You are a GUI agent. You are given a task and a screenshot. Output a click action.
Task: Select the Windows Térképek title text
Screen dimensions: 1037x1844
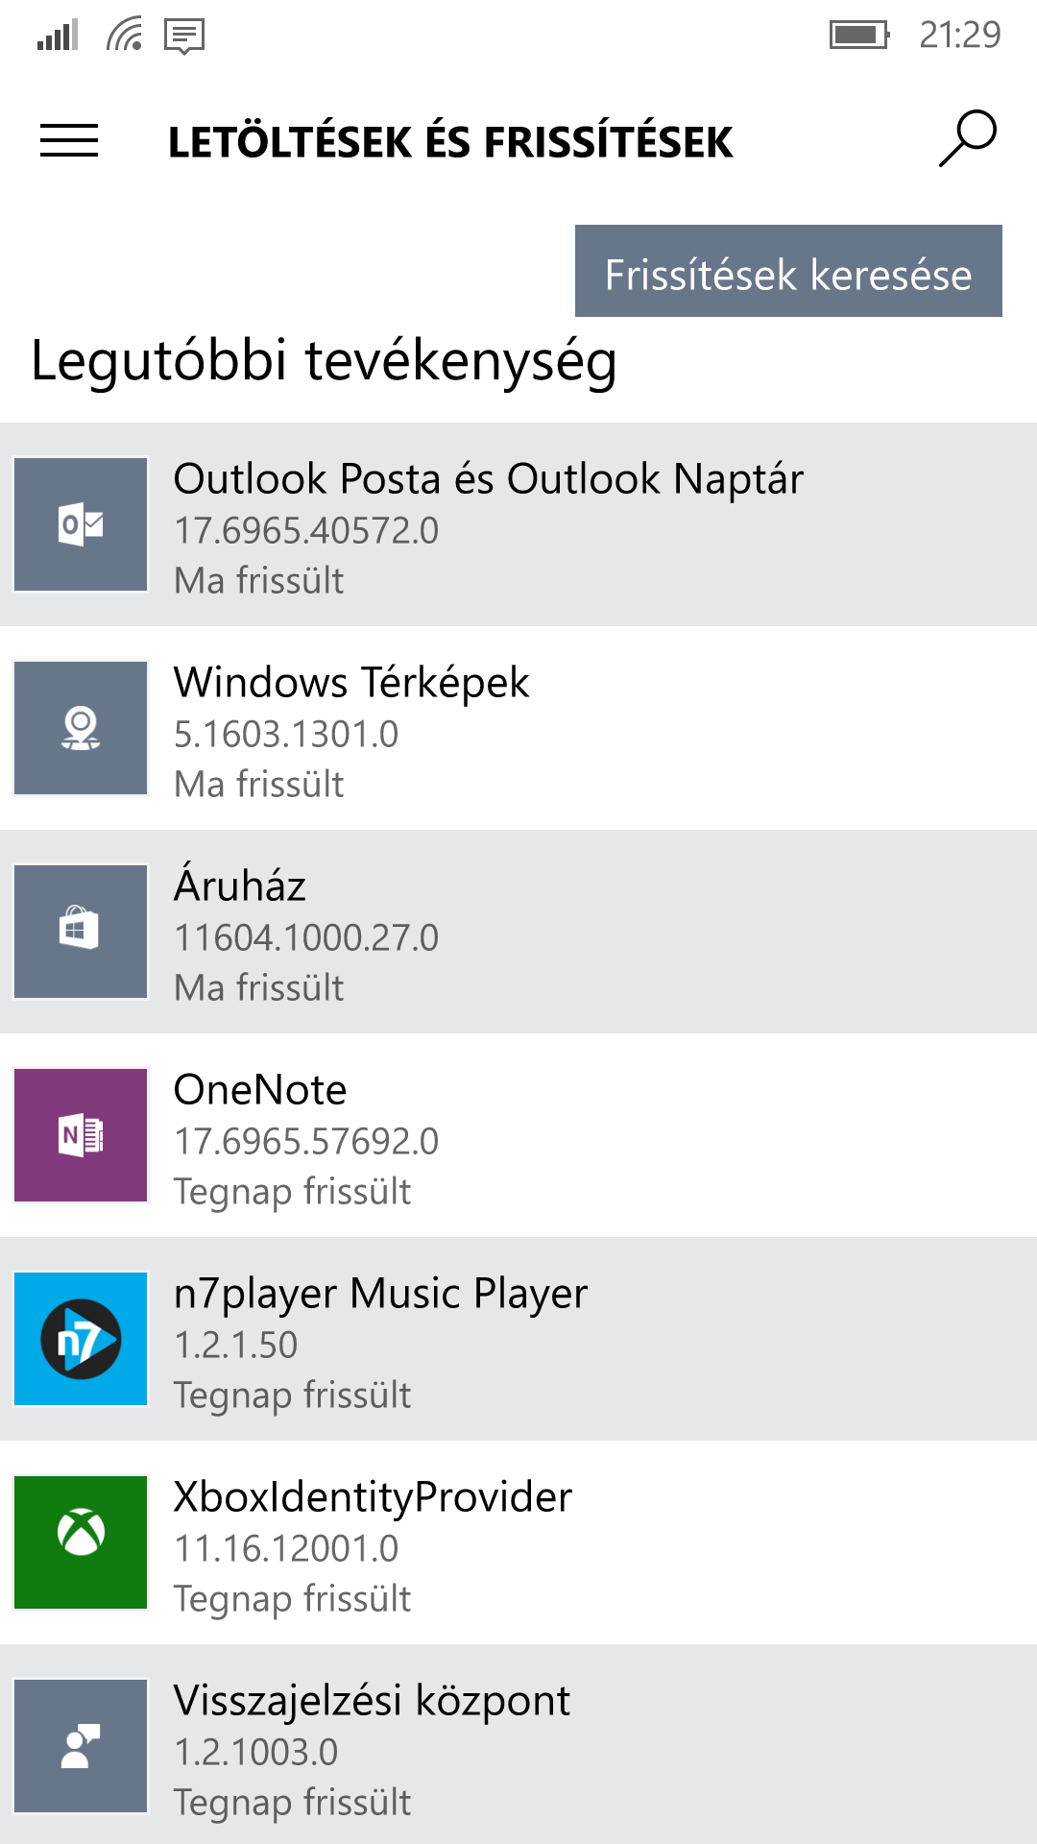351,683
